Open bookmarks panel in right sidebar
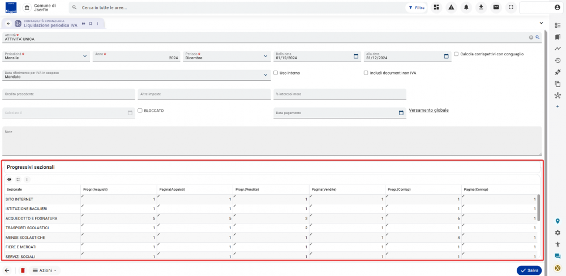This screenshot has height=276, width=566. pos(558,37)
